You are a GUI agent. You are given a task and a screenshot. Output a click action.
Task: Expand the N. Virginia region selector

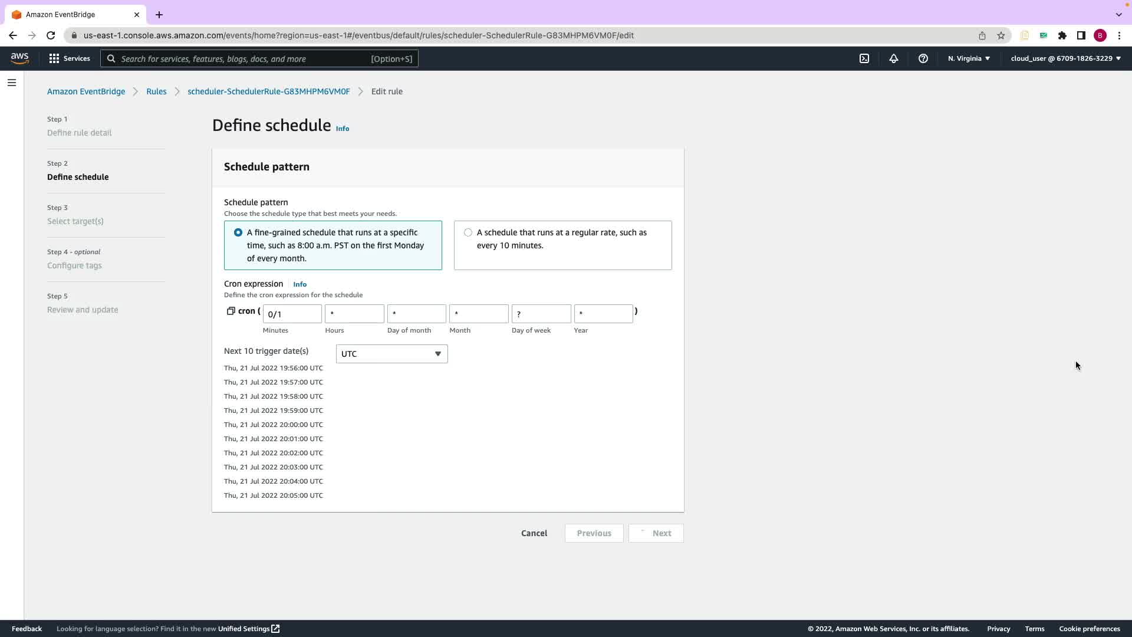pos(969,58)
